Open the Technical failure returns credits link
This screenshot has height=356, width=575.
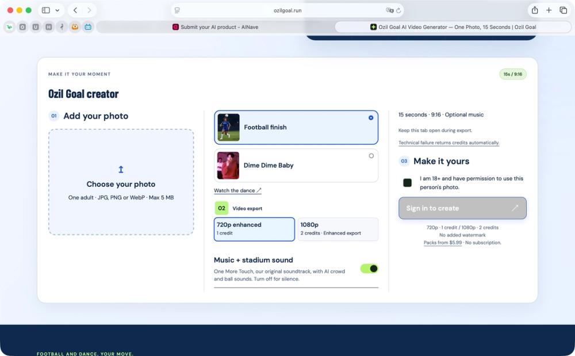coord(449,143)
